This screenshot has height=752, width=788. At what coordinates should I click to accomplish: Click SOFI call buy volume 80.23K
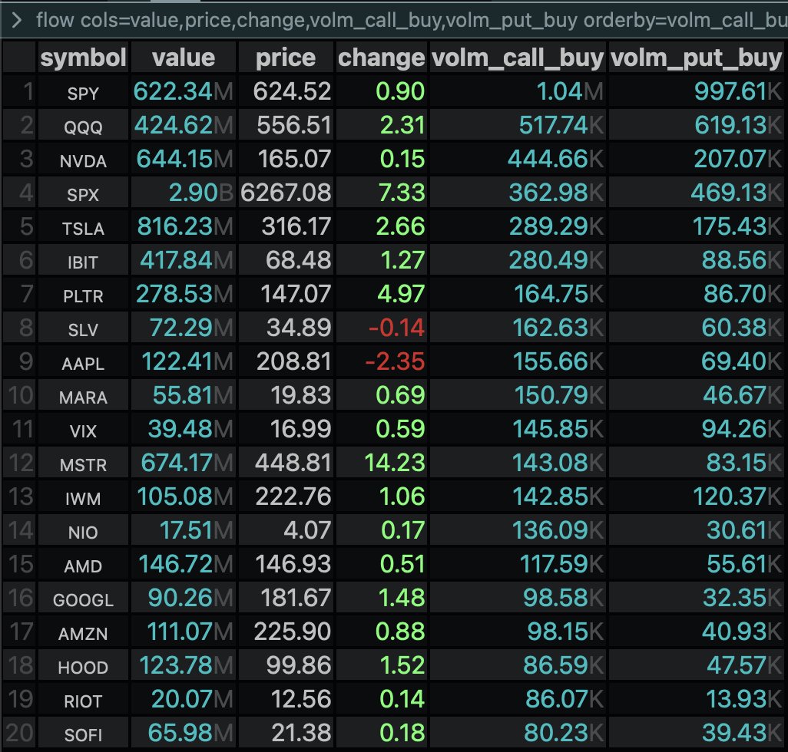click(564, 733)
